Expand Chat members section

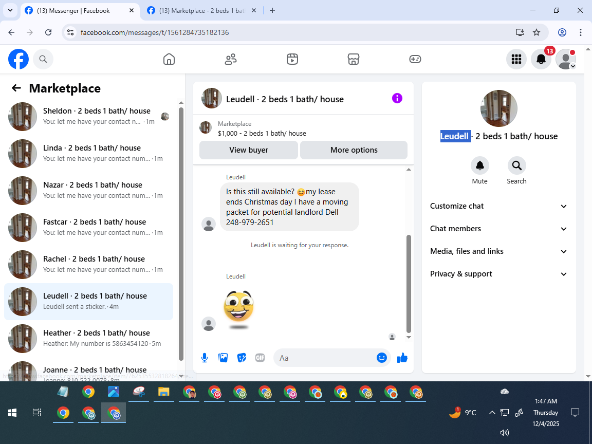tap(498, 229)
